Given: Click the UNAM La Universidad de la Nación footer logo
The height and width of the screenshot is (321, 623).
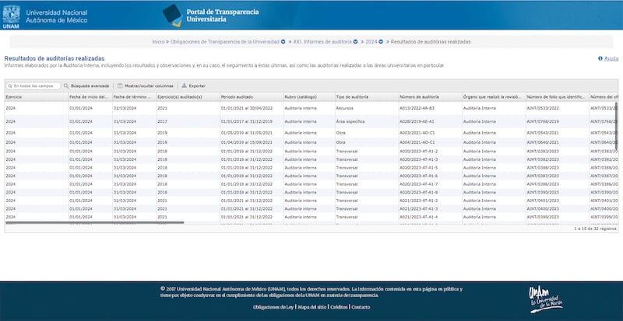Looking at the screenshot, I should (x=544, y=296).
